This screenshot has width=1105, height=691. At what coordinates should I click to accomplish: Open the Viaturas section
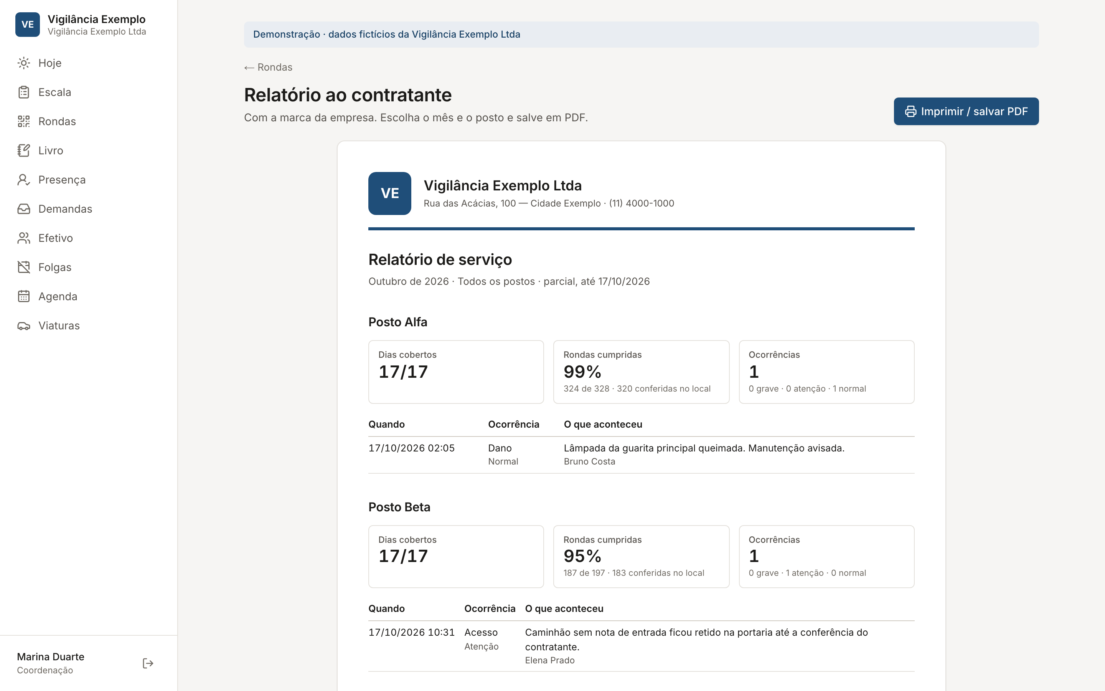click(x=89, y=326)
